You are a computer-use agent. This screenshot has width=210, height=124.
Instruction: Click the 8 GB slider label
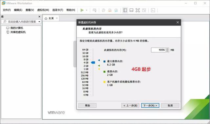86,60
